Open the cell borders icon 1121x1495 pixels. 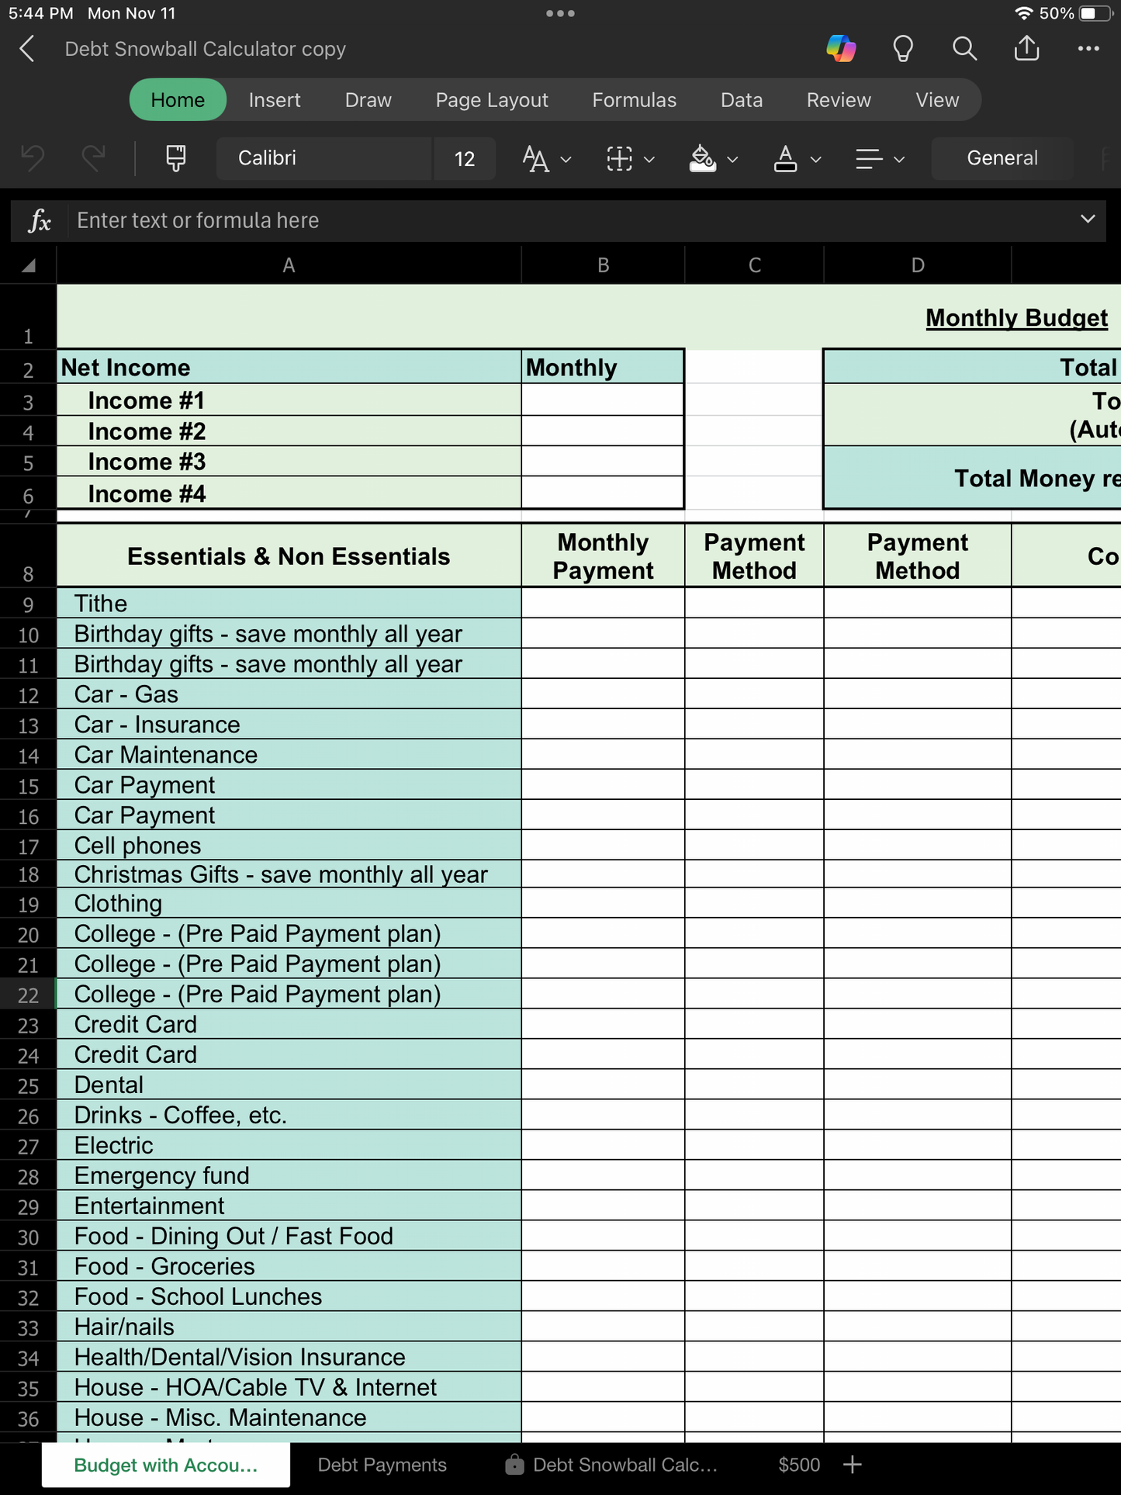619,159
